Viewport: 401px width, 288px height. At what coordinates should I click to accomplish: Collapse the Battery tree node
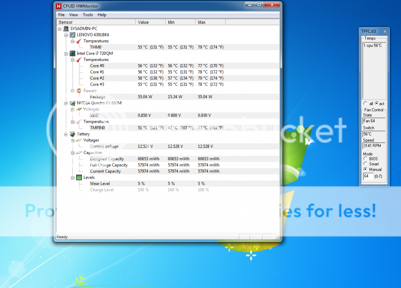[66, 134]
